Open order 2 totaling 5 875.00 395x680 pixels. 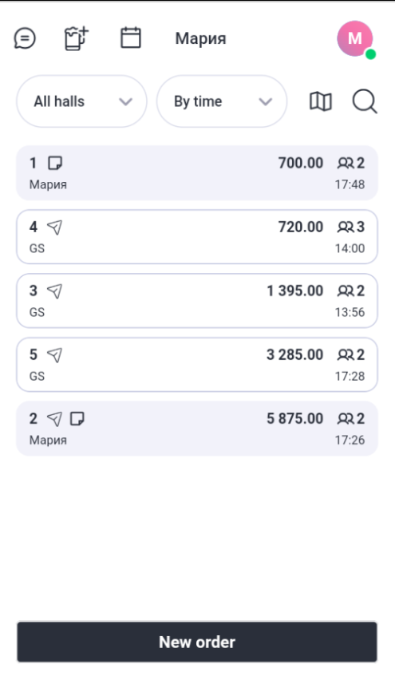pos(197,429)
